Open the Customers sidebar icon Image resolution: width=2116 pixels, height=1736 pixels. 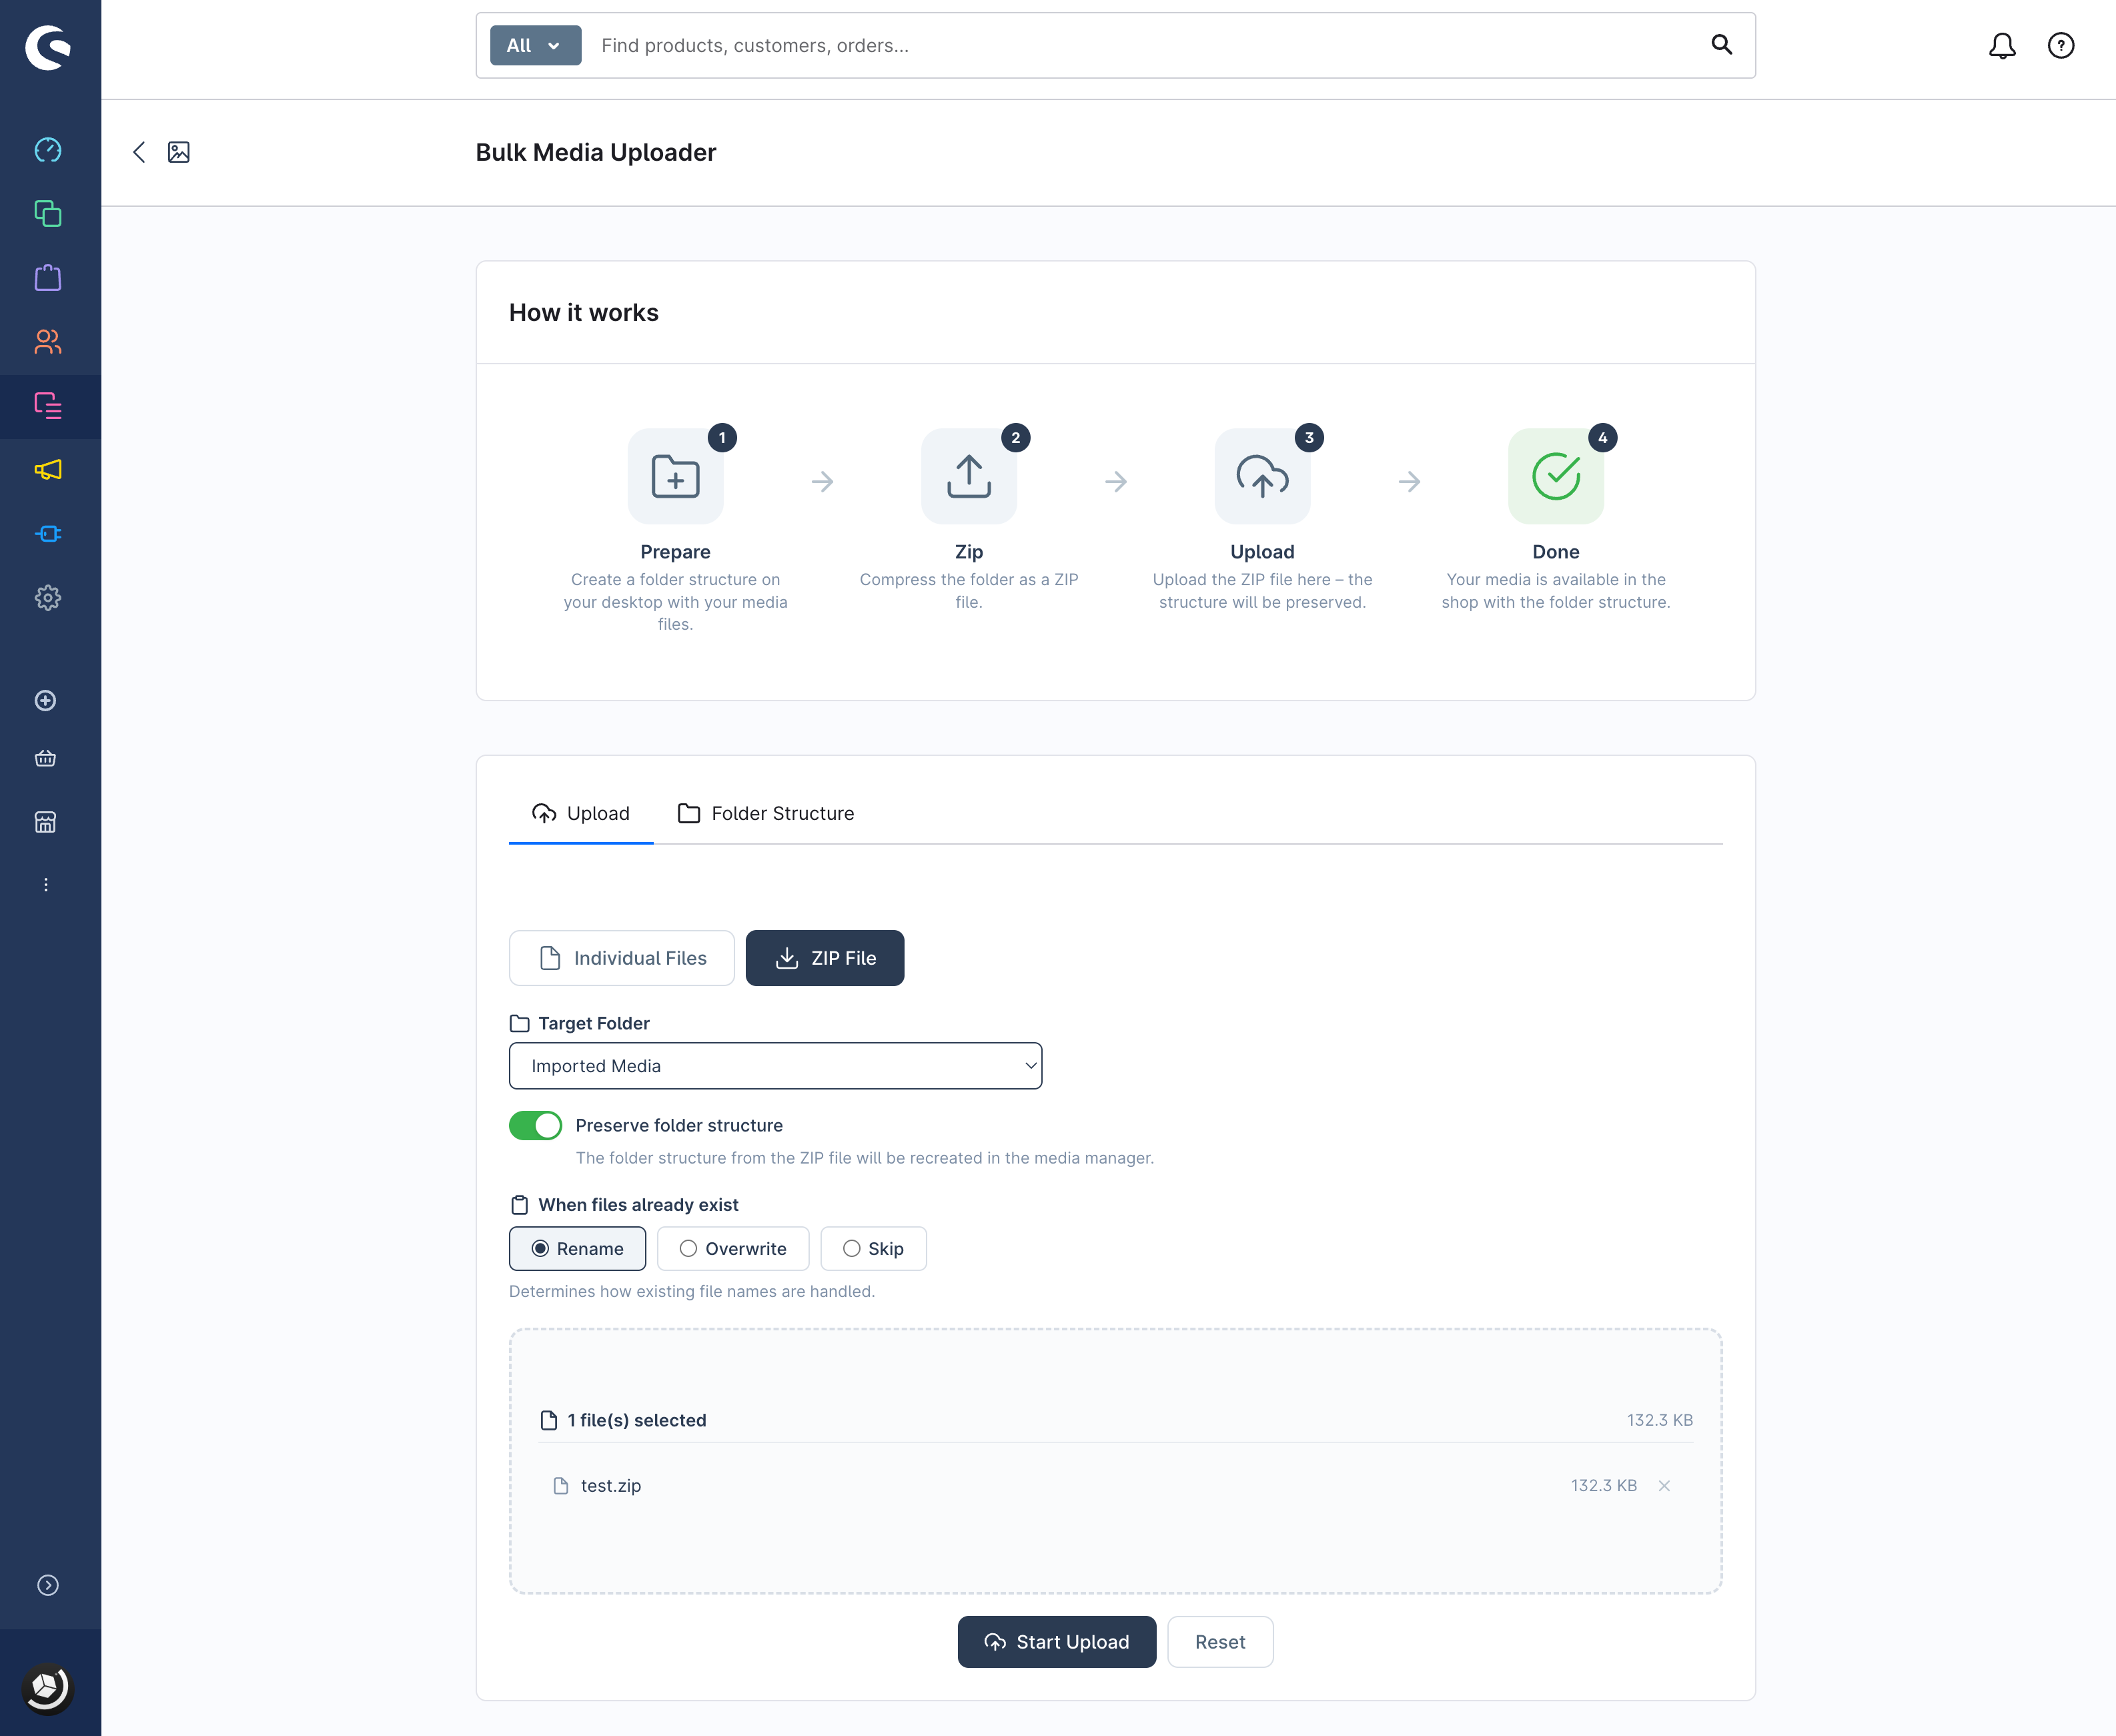48,342
